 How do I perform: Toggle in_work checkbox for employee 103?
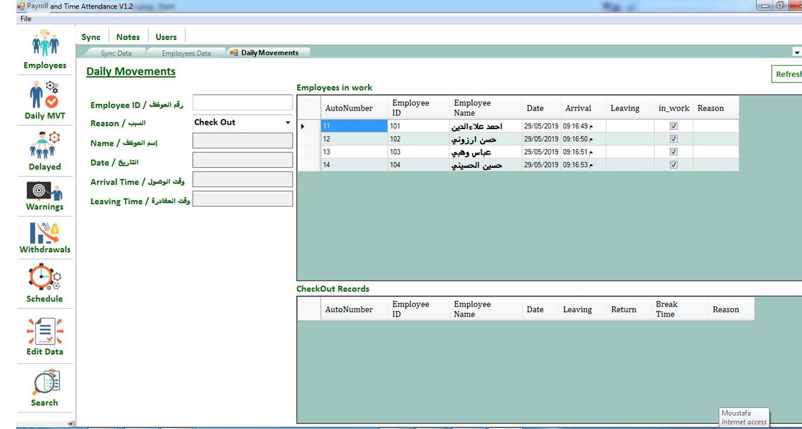point(674,152)
